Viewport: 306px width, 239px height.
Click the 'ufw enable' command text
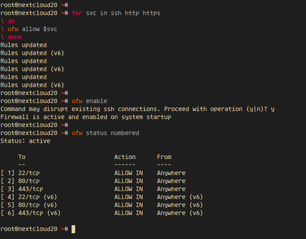89,101
